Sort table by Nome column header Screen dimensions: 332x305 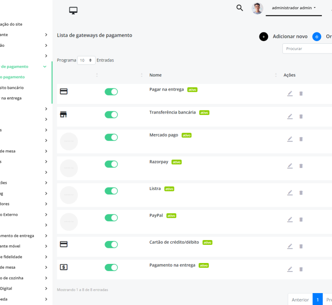[x=155, y=75]
